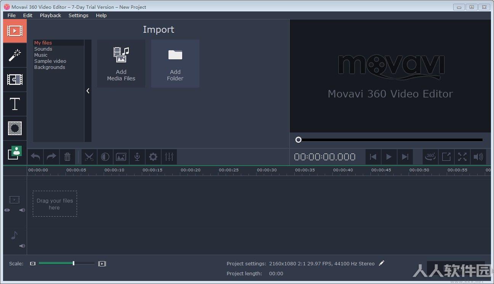494x284 pixels.
Task: Open the Transitions tab
Action: (15, 80)
